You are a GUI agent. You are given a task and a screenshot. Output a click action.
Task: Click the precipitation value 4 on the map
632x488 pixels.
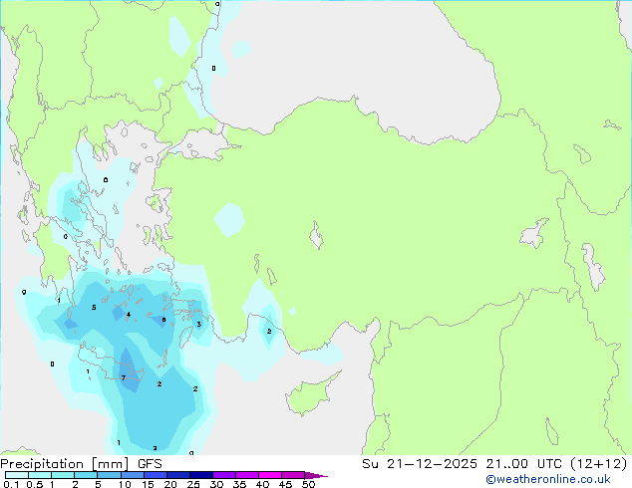(x=129, y=315)
